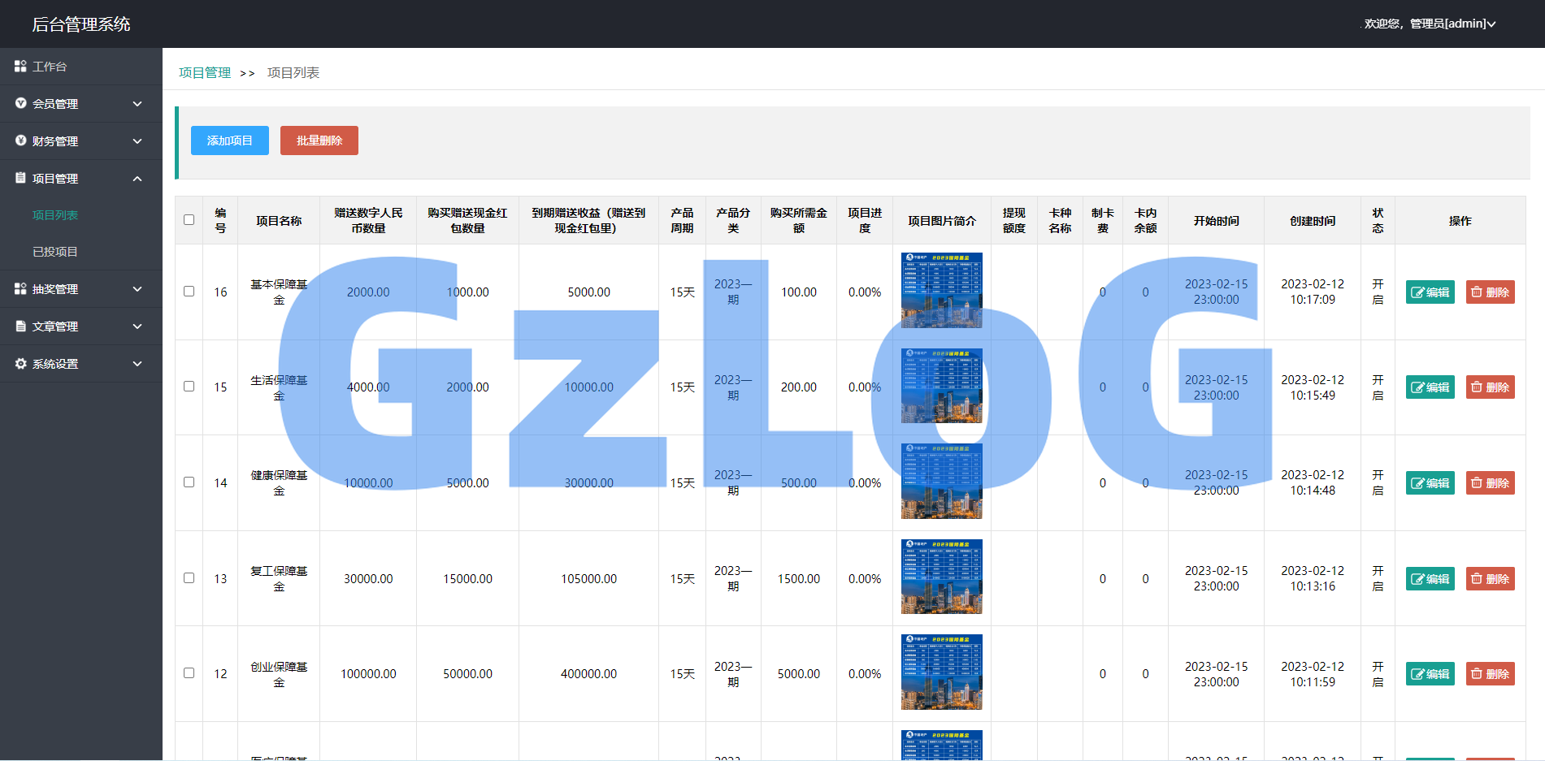The image size is (1545, 761).
Task: Click the 工作台 dashboard icon in sidebar
Action: 20,66
